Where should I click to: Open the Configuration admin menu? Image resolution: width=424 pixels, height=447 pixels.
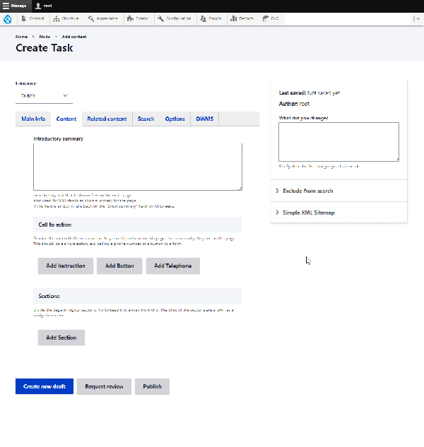pos(175,18)
